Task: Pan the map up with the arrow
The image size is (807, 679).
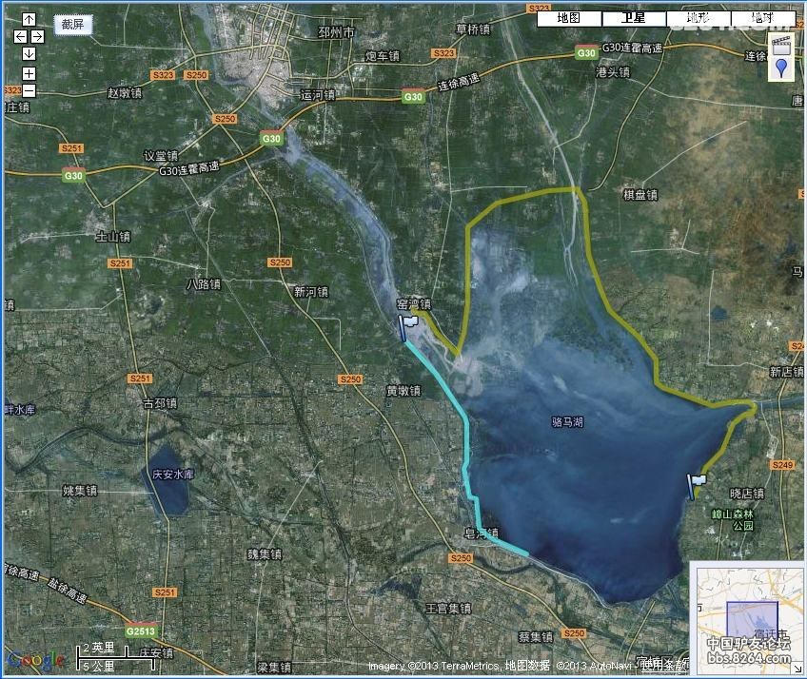Action: [x=29, y=19]
